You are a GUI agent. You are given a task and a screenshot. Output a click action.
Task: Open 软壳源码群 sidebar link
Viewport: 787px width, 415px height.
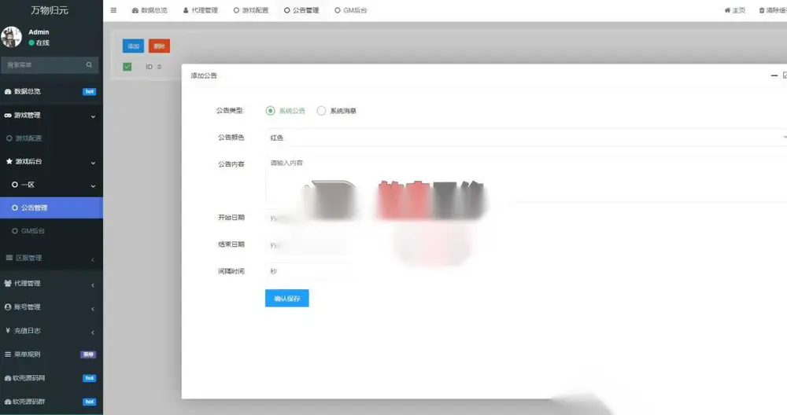point(51,402)
